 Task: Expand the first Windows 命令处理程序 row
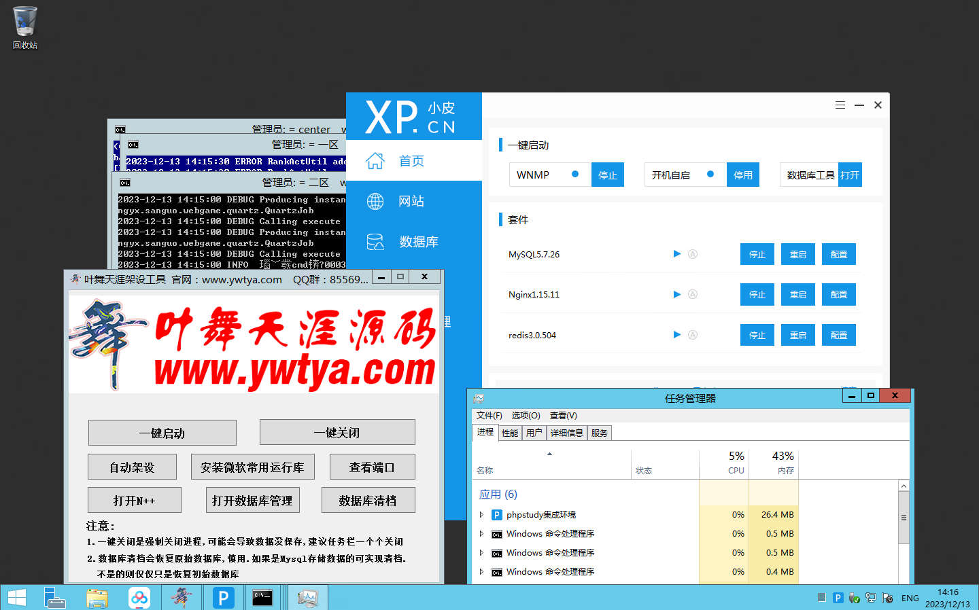(x=481, y=533)
